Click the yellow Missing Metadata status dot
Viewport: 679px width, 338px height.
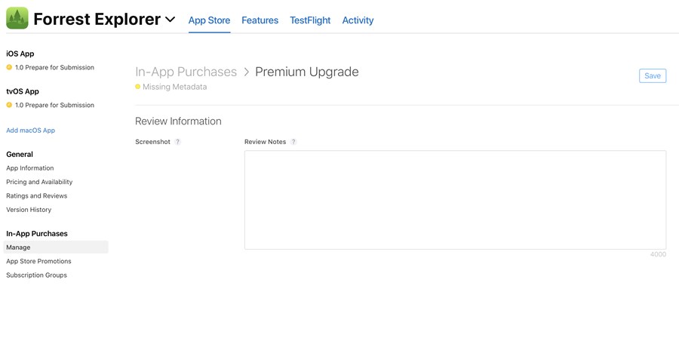[x=138, y=87]
